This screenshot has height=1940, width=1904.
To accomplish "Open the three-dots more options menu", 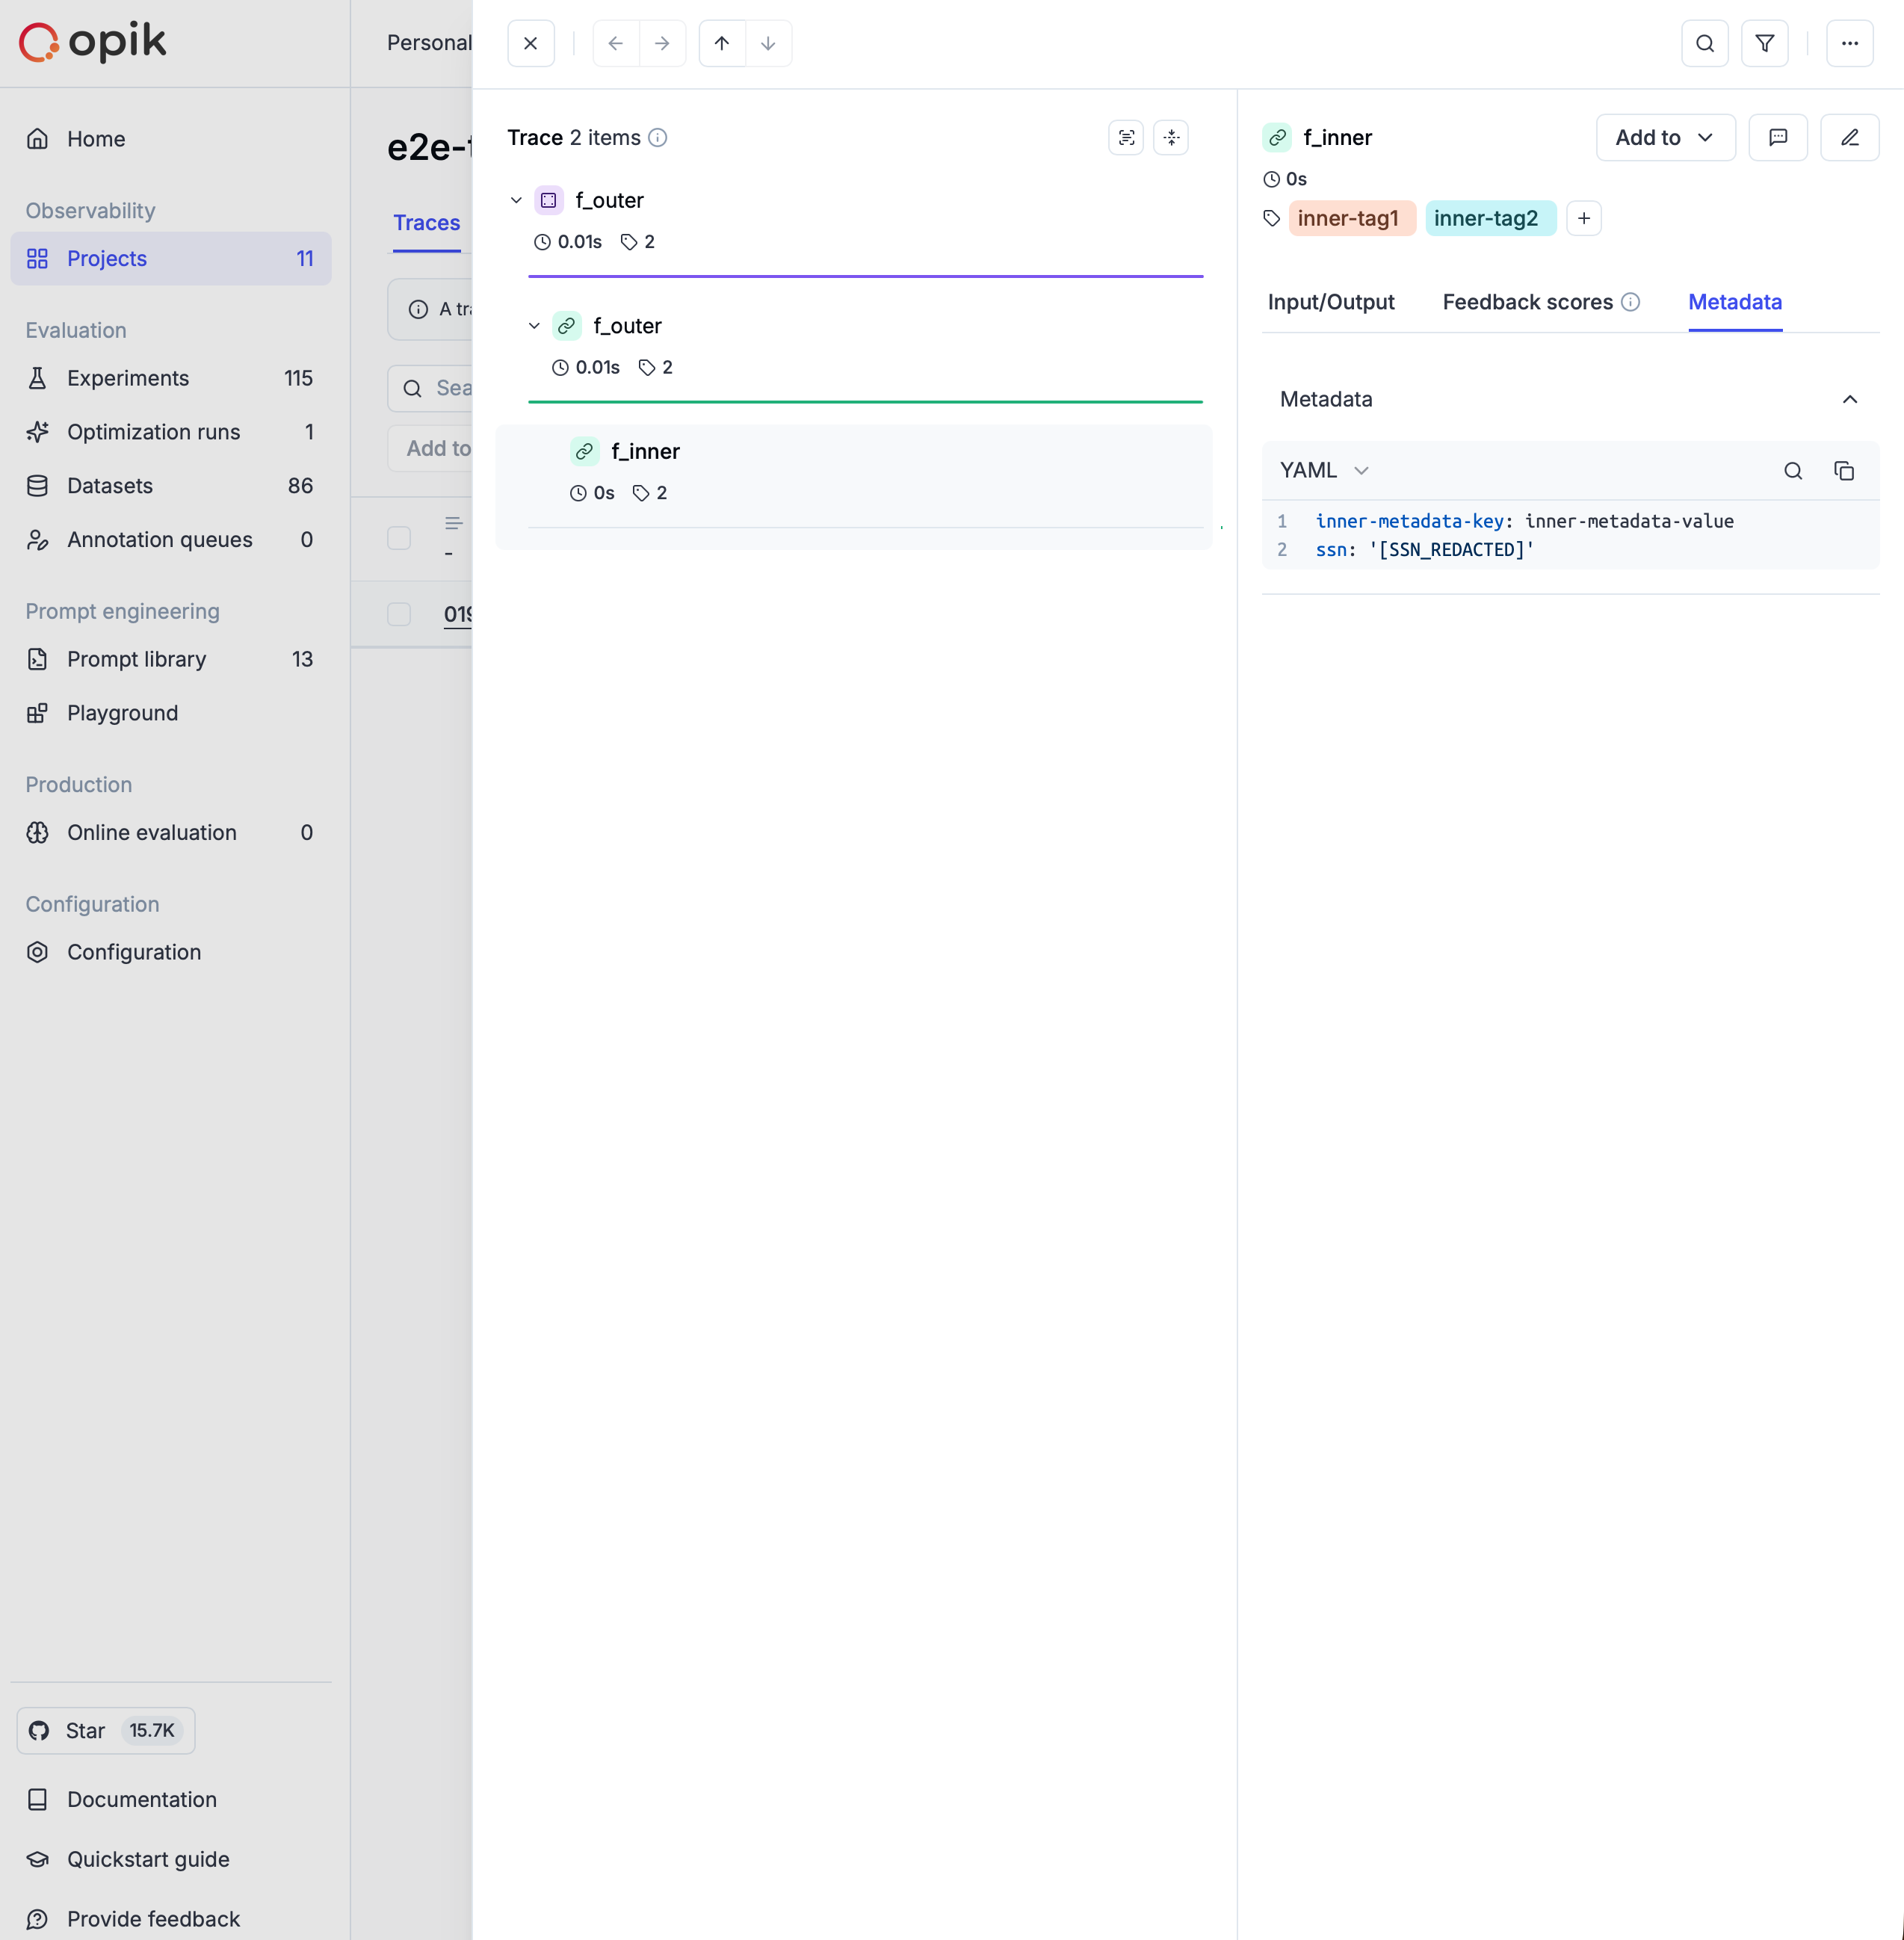I will pyautogui.click(x=1849, y=44).
